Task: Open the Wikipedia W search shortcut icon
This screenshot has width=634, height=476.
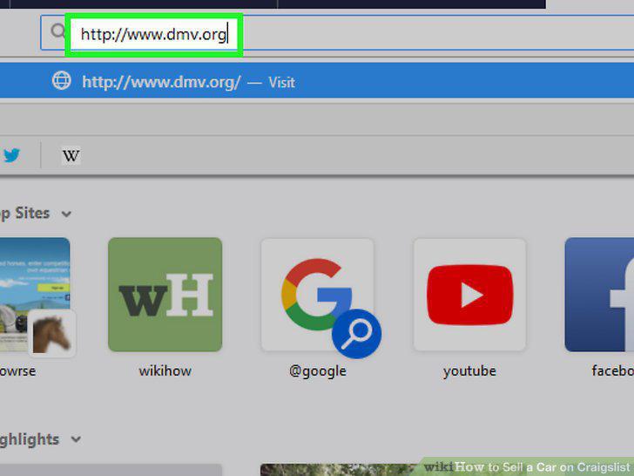Action: (71, 155)
